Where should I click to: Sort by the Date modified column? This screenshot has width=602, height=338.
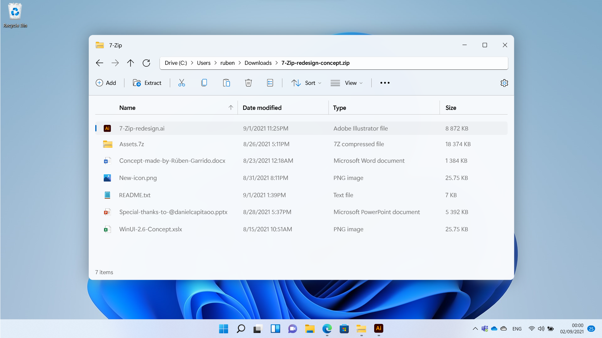pyautogui.click(x=262, y=108)
